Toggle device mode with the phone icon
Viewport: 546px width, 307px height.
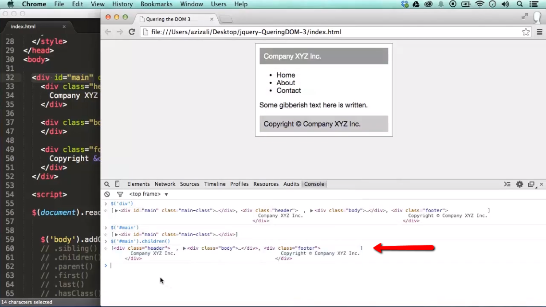point(117,184)
